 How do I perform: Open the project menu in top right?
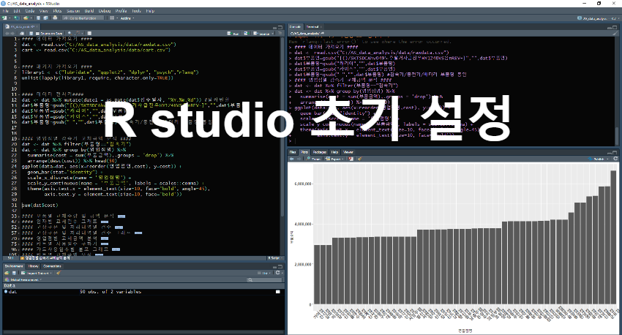tap(599, 18)
